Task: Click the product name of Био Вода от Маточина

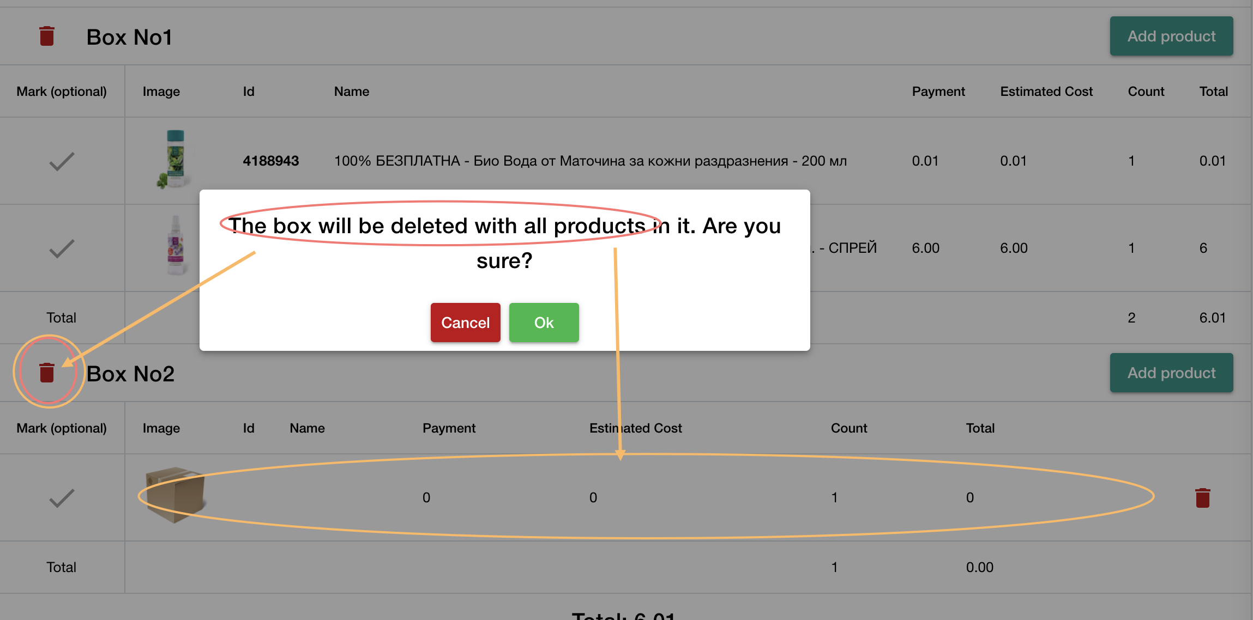Action: coord(590,161)
